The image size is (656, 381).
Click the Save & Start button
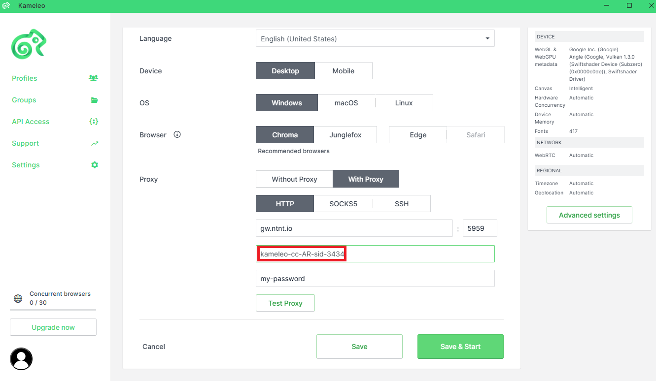460,347
